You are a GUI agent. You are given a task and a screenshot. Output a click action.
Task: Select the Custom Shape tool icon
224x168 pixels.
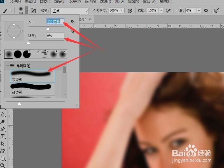point(3,151)
